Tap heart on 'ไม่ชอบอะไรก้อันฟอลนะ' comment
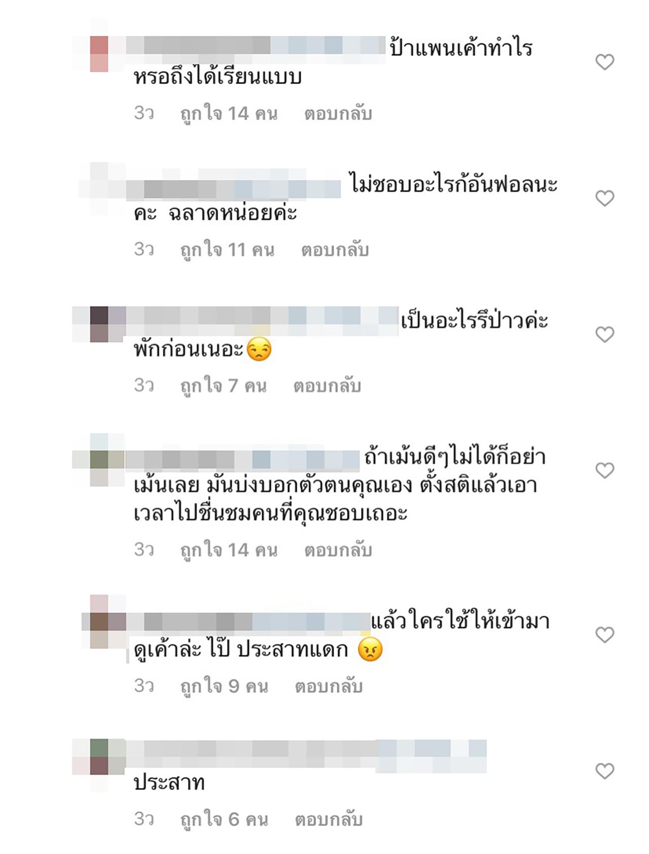Screen dimensions: 649x854 pyautogui.click(x=604, y=198)
